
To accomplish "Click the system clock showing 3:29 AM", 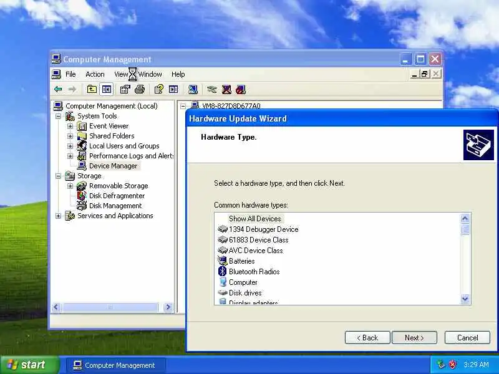I will (x=476, y=365).
